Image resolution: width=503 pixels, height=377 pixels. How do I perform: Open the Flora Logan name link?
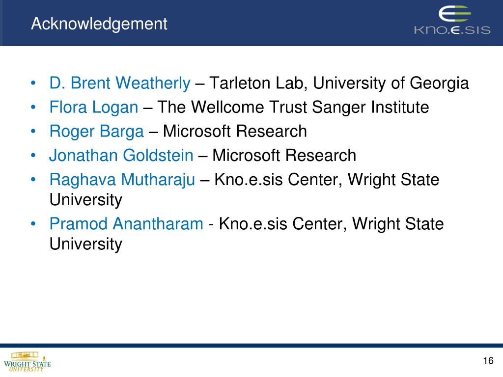94,107
